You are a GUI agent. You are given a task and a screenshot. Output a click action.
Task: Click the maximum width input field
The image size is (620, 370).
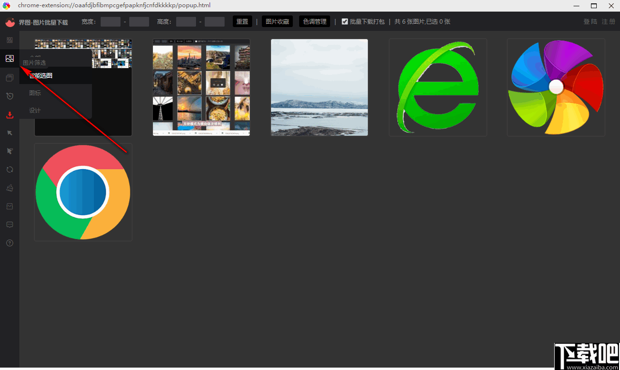click(139, 22)
